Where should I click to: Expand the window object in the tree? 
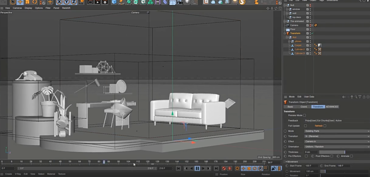click(x=287, y=9)
